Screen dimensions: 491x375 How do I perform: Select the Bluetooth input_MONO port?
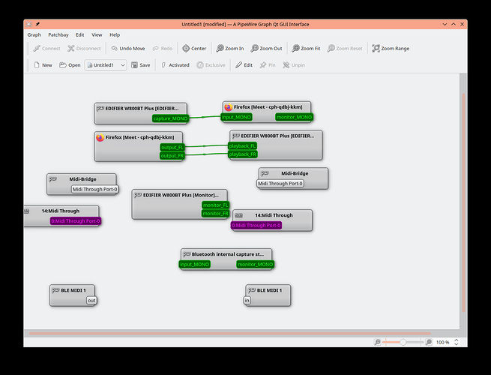coord(194,265)
